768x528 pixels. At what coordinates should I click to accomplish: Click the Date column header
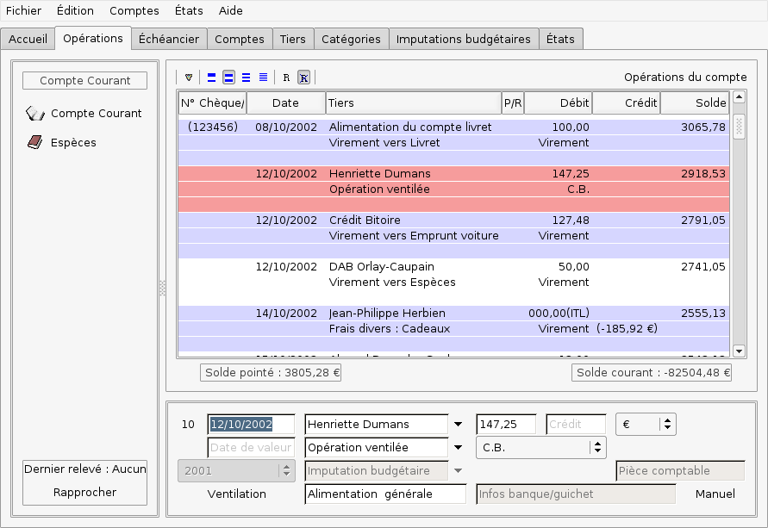click(x=285, y=103)
